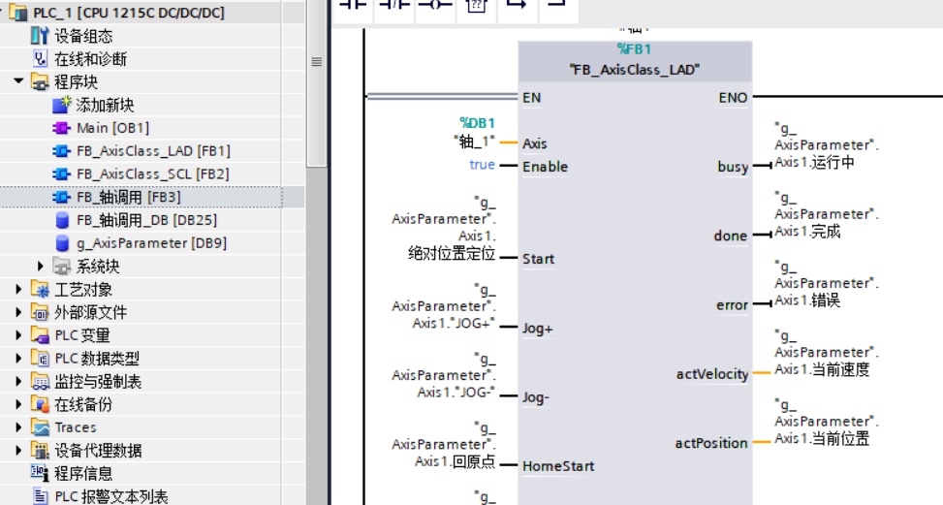Click the EN pin of the block
943x505 pixels.
532,97
